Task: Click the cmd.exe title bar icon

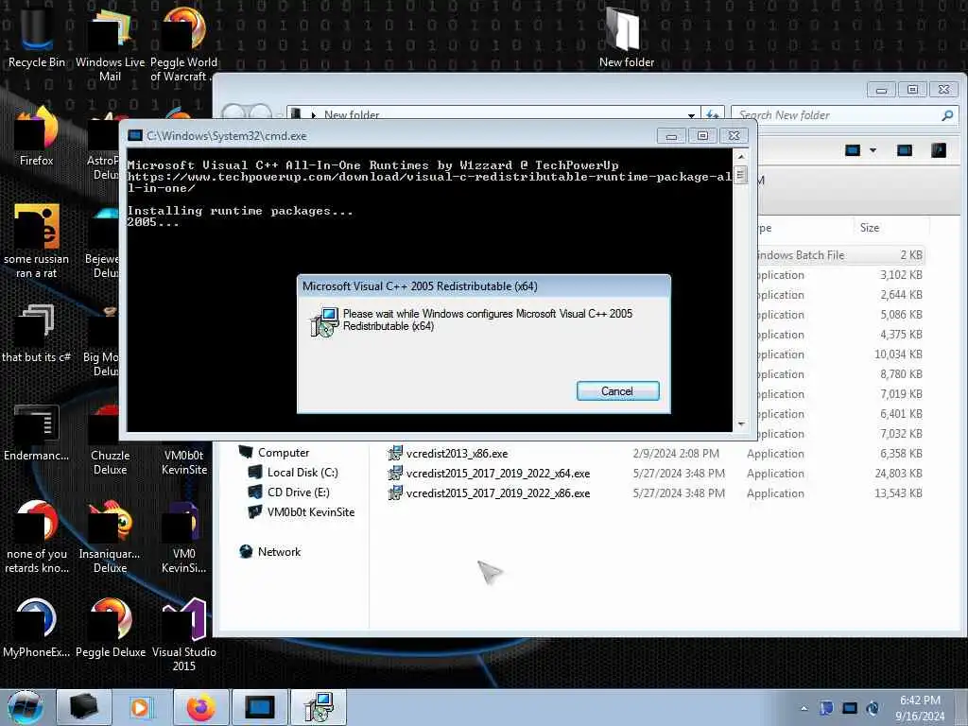Action: pyautogui.click(x=134, y=136)
